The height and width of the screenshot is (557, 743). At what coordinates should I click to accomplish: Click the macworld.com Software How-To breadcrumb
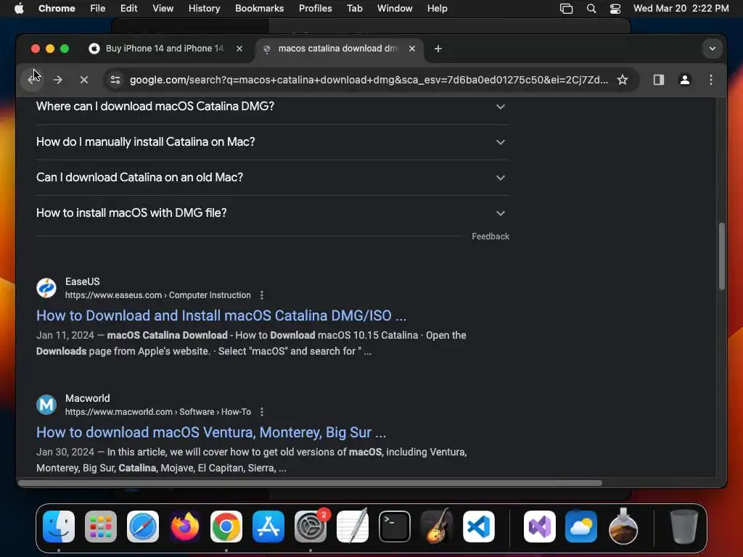(157, 412)
